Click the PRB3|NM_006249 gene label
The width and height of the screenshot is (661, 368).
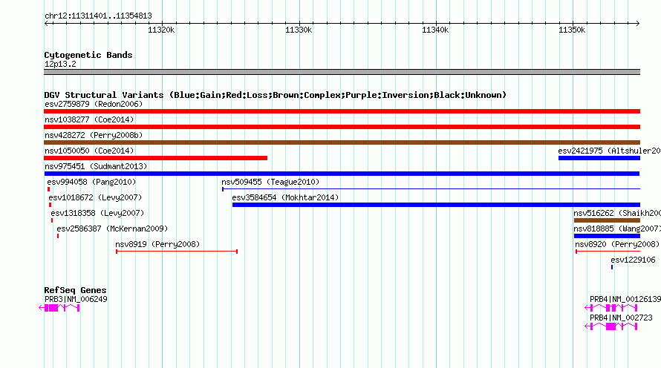click(x=76, y=299)
